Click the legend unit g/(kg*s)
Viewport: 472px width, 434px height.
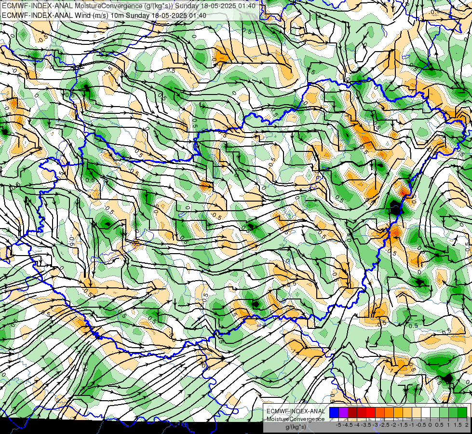point(296,427)
